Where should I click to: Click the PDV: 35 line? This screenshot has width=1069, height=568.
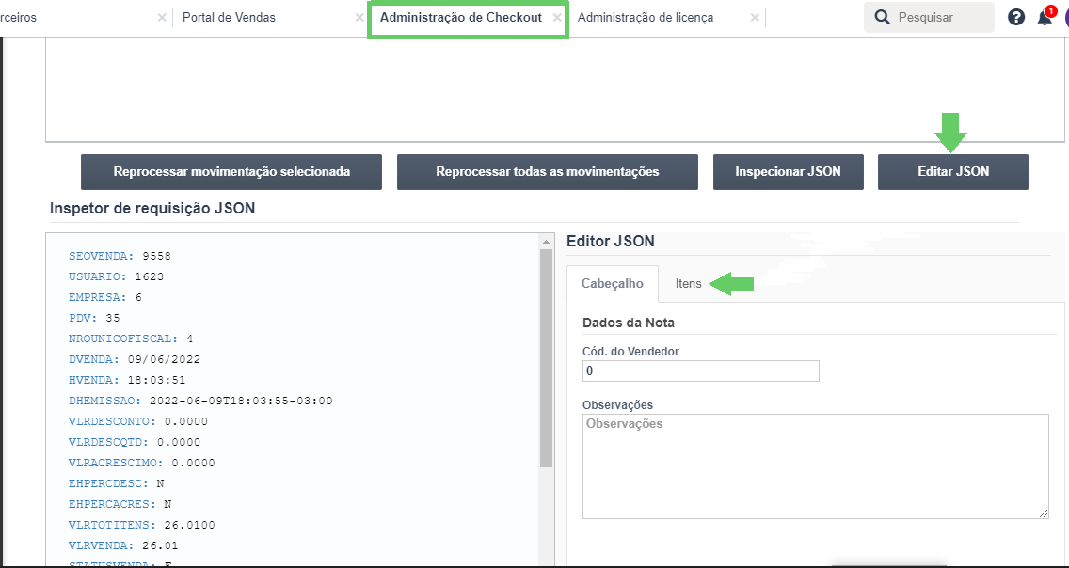pos(94,318)
